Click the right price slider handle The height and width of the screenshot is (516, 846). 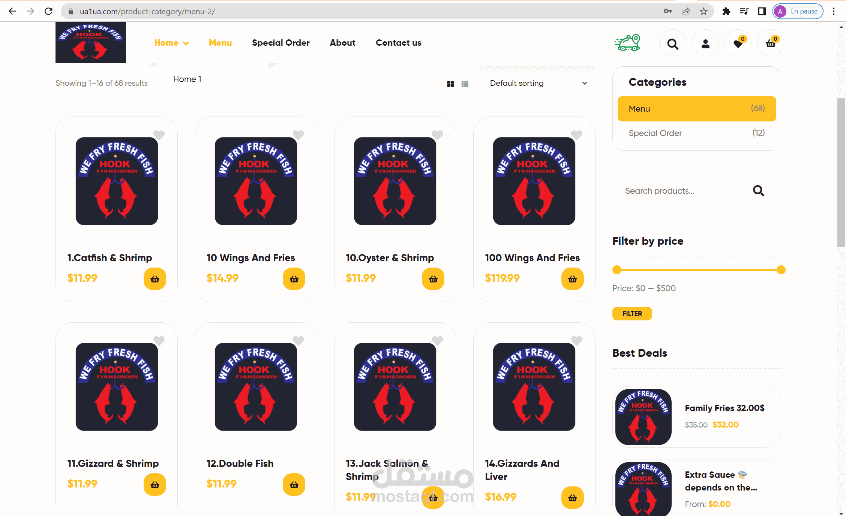point(781,270)
